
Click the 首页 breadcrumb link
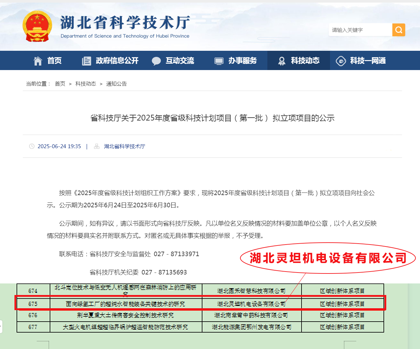(x=60, y=84)
